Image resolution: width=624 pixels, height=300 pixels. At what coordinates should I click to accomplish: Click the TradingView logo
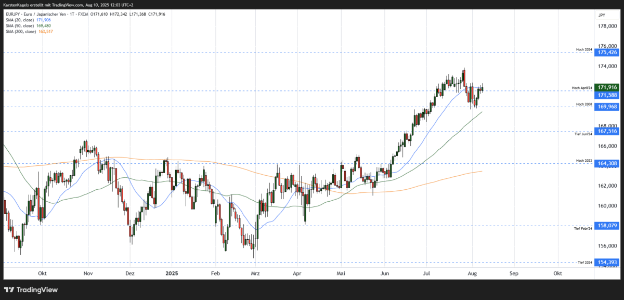pyautogui.click(x=31, y=290)
